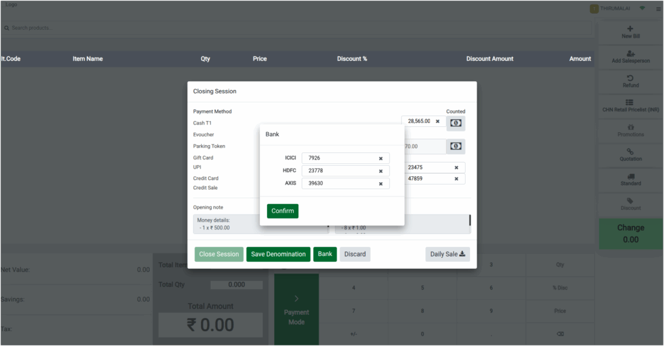Click the Close Session button
Image resolution: width=664 pixels, height=346 pixels.
click(219, 254)
